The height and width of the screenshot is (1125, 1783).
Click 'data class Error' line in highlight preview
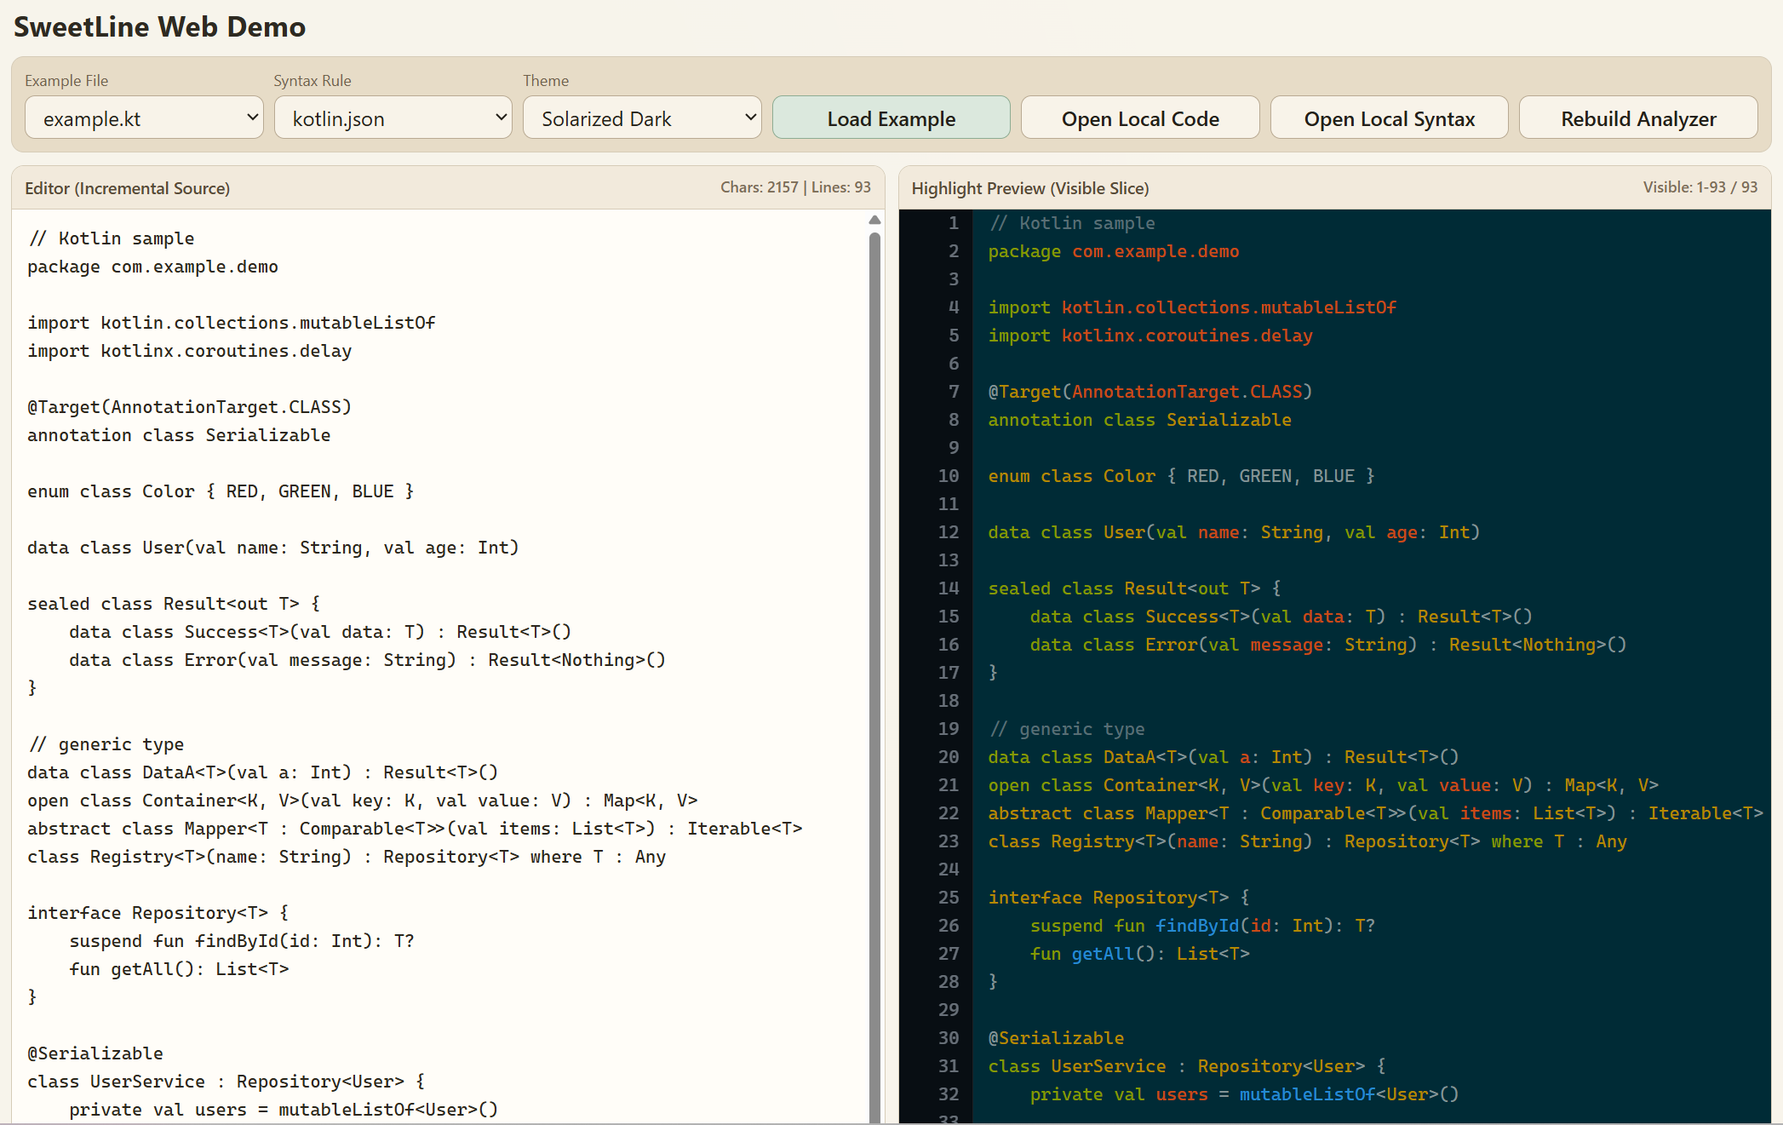(1328, 645)
